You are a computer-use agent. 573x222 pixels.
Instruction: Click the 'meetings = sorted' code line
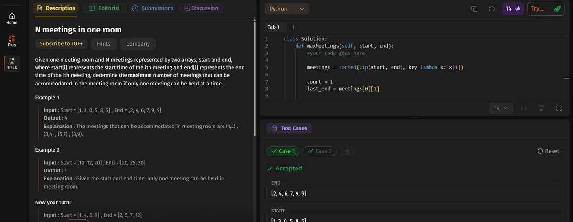385,67
